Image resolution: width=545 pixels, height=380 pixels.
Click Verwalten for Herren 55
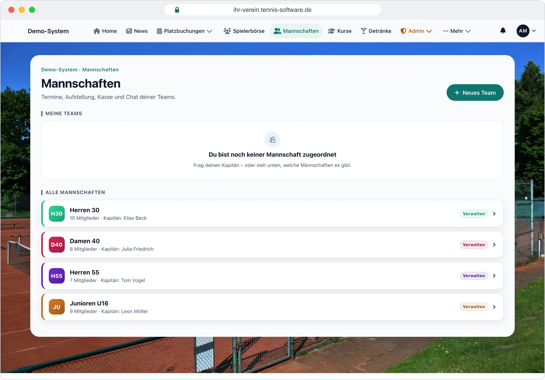(x=474, y=276)
